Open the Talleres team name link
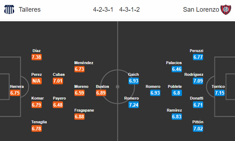This screenshot has width=235, height=141. pos(30,10)
